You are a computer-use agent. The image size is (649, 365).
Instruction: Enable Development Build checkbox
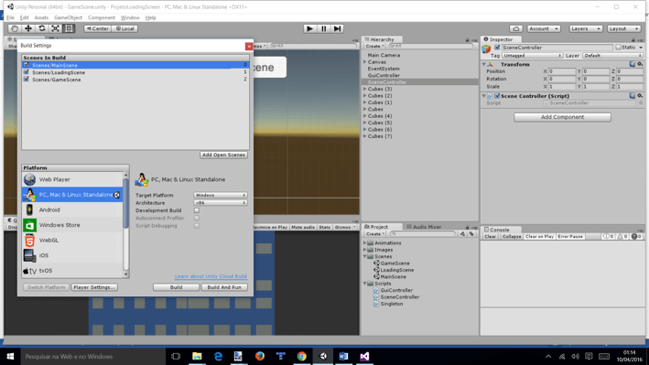(197, 210)
